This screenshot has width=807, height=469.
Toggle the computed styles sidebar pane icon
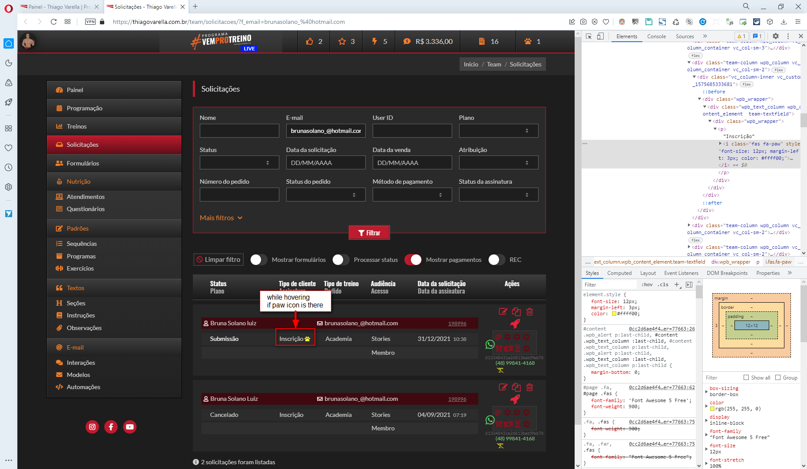point(689,285)
